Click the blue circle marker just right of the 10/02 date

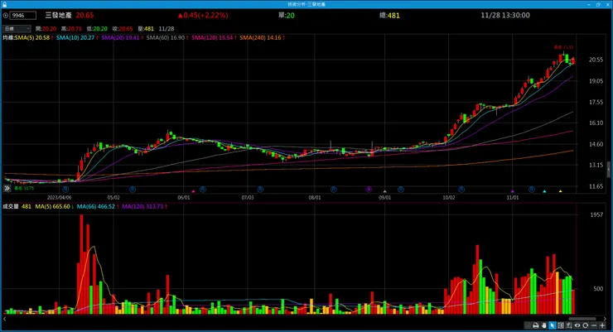(461, 190)
